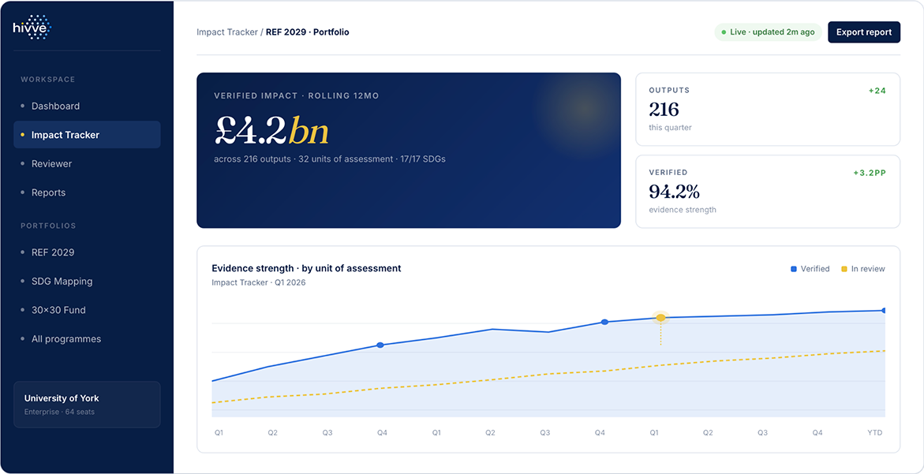Click the green Live status dot

point(724,32)
